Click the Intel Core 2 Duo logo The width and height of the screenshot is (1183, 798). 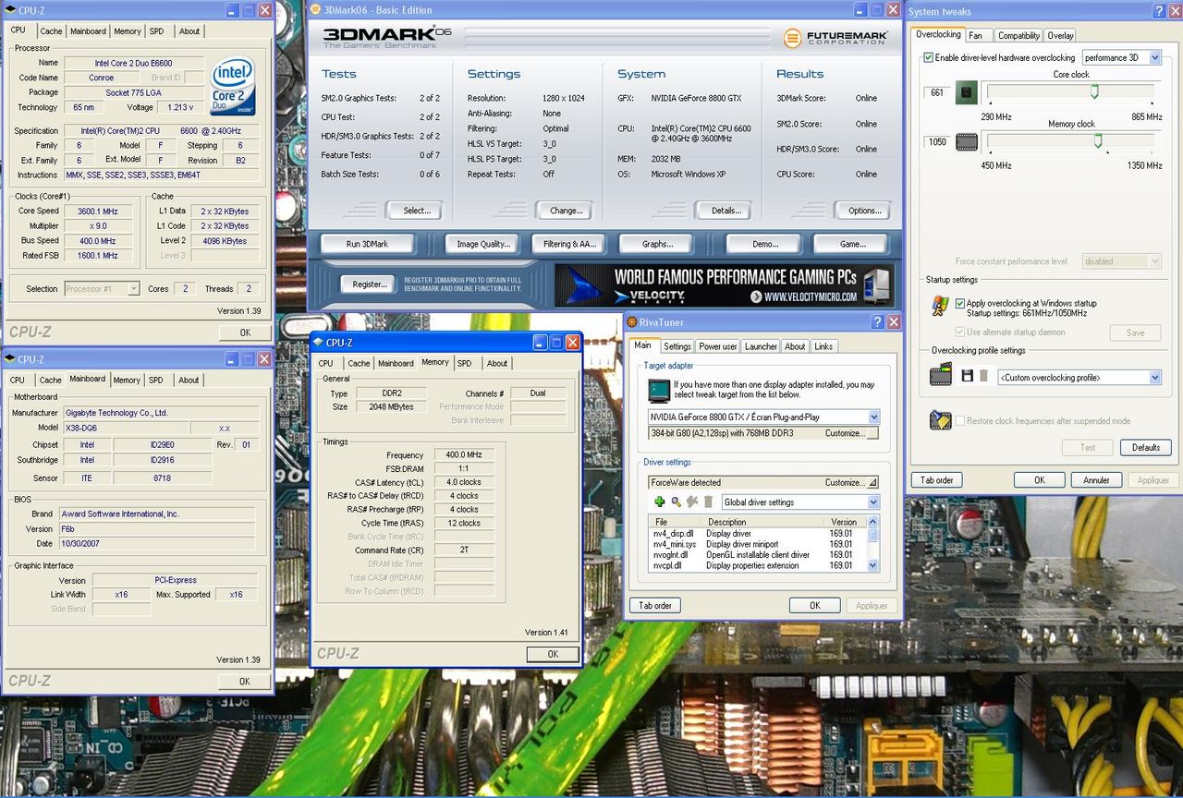(x=234, y=86)
